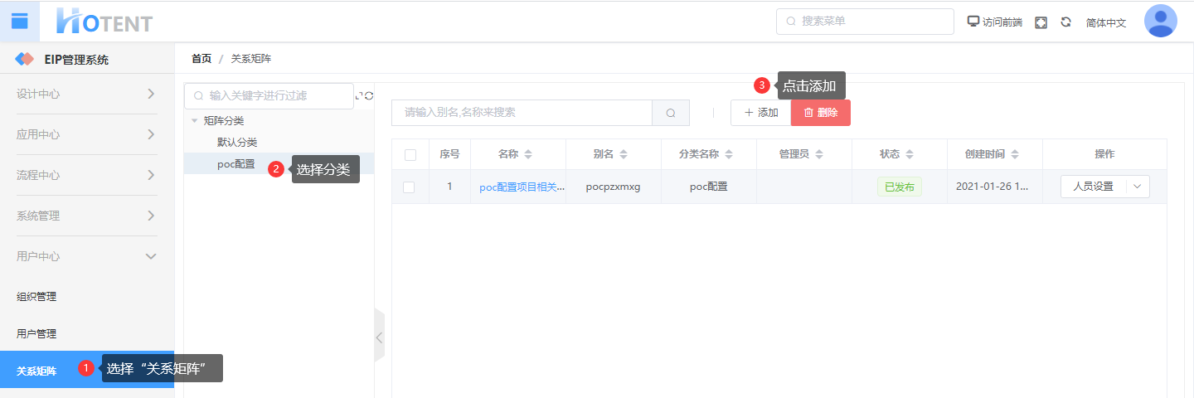Sort by 状态 column arrows
1194x398 pixels.
[910, 154]
